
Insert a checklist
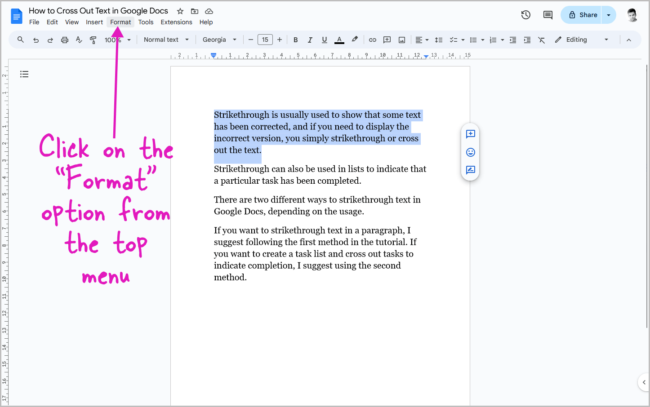[x=454, y=40]
